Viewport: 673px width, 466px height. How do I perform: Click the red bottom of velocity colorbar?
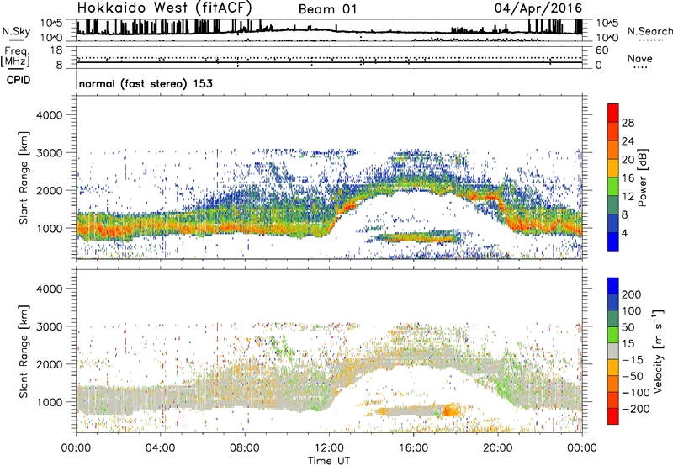(x=613, y=416)
